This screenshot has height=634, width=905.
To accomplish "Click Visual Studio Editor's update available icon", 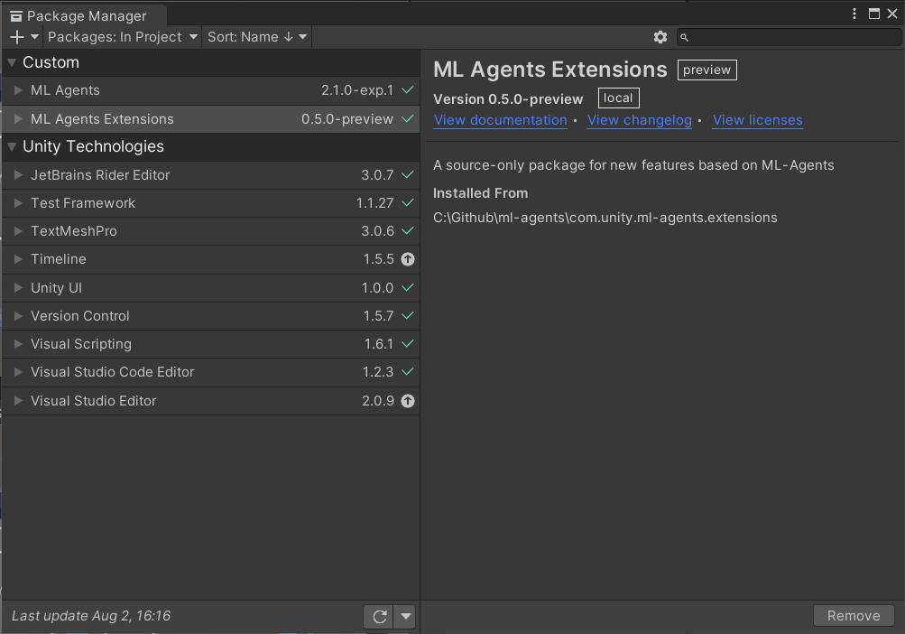I will click(408, 401).
